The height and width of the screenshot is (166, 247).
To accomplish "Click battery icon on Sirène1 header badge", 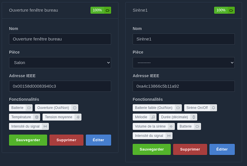I will 231,10.
